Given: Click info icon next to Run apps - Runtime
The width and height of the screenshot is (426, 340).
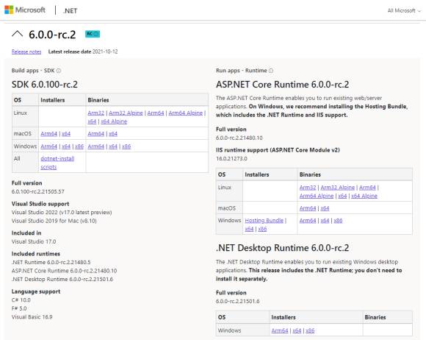Looking at the screenshot, I should pyautogui.click(x=271, y=71).
